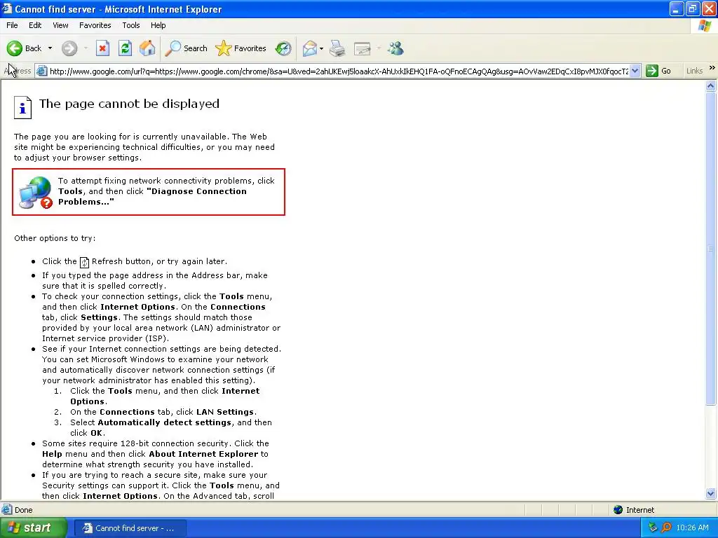Viewport: 718px width, 538px height.
Task: Click the Mail envelope icon
Action: point(310,48)
